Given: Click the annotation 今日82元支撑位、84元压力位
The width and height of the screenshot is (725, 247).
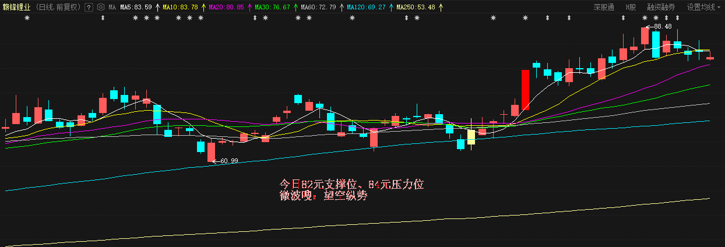Looking at the screenshot, I should tap(352, 184).
